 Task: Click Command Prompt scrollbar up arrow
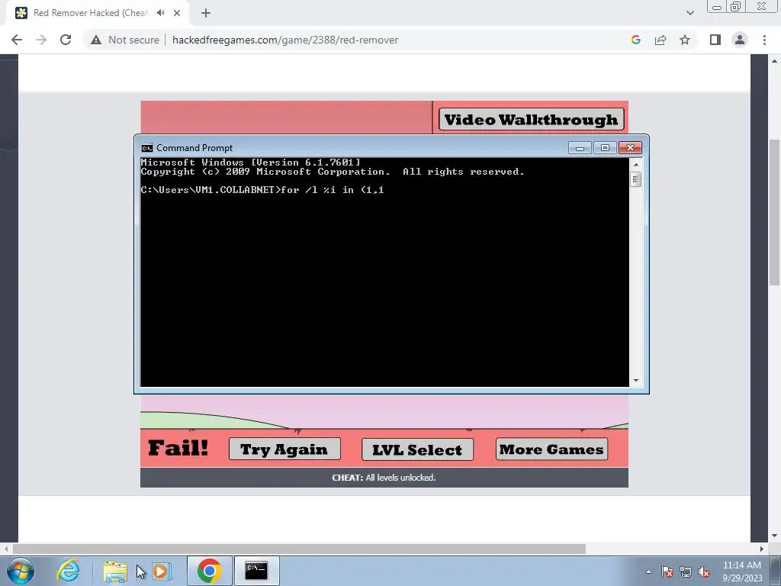[635, 165]
